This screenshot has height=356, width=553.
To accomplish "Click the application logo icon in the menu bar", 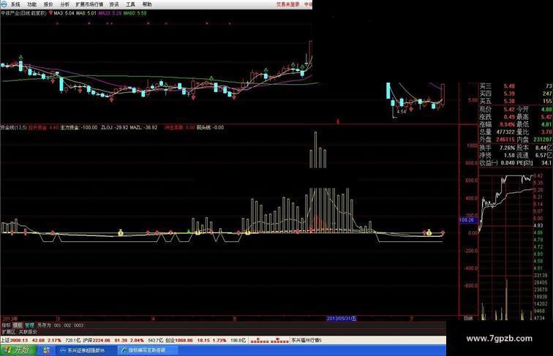I will click(x=4, y=4).
